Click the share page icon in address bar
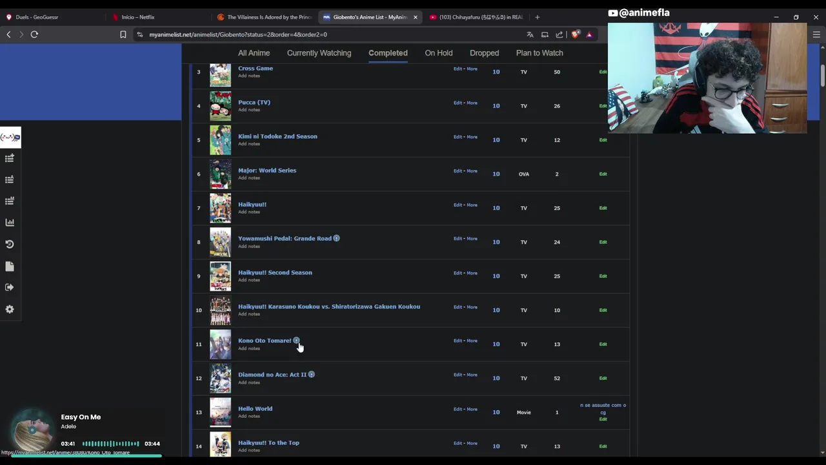 [559, 34]
